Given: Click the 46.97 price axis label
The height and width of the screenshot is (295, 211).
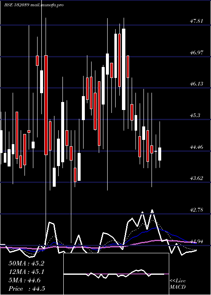Looking at the screenshot, I should (x=197, y=53).
